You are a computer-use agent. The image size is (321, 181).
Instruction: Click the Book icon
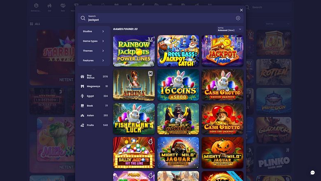[82, 106]
